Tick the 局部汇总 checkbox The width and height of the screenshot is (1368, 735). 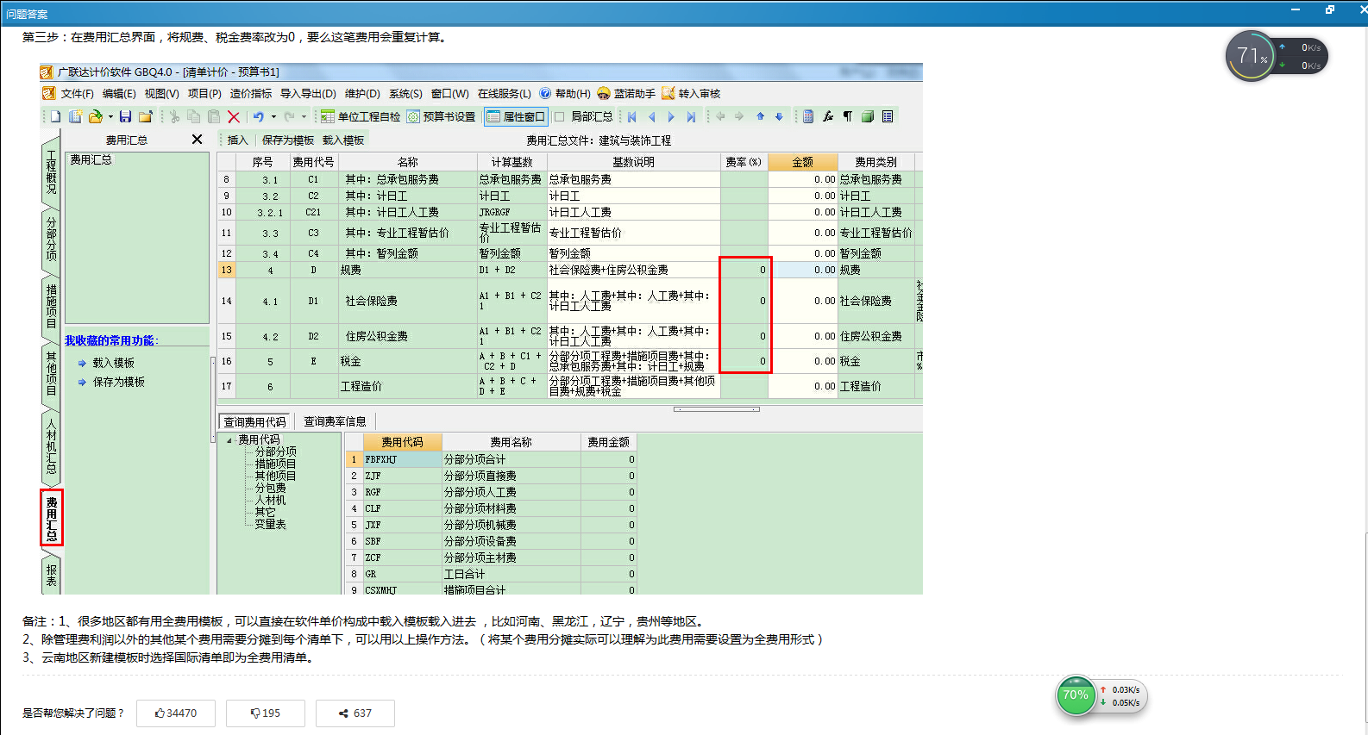[559, 116]
